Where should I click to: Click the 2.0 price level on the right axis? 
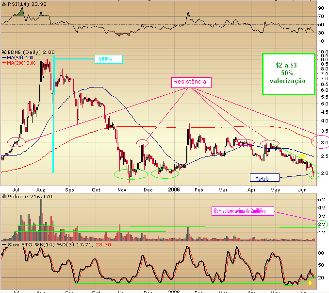[324, 173]
